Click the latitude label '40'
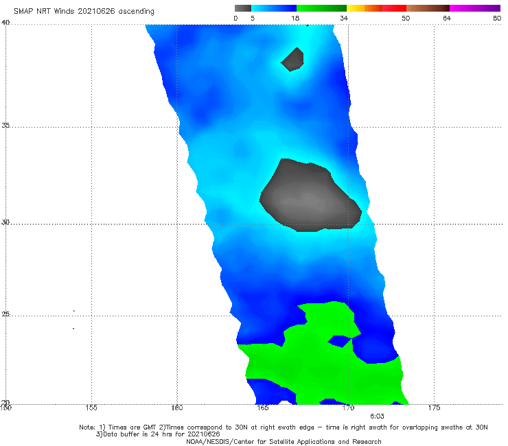 5,23
